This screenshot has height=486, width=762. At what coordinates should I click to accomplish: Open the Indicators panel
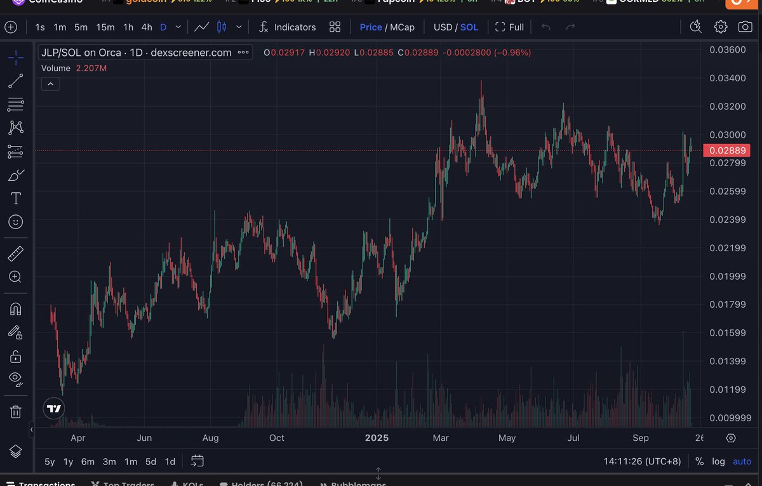tap(287, 27)
